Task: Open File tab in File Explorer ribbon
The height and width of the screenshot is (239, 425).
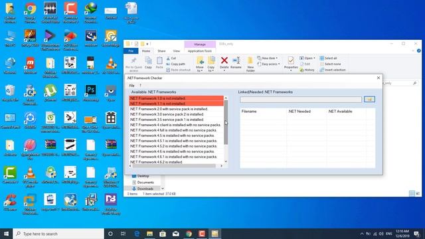Action: 131,51
